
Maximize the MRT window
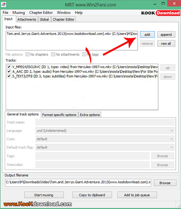pos(163,4)
